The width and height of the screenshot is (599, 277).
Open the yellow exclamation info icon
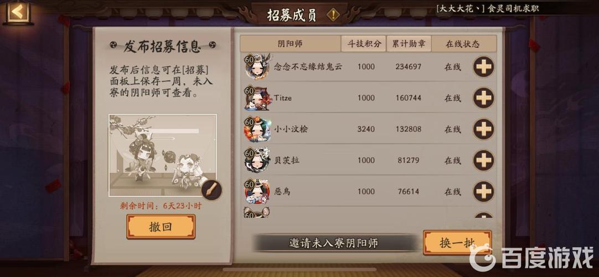[333, 15]
